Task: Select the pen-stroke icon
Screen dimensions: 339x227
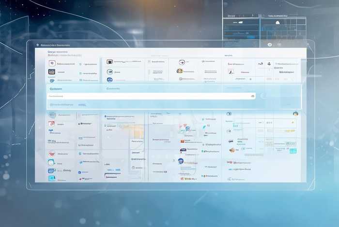Action: 231,71
